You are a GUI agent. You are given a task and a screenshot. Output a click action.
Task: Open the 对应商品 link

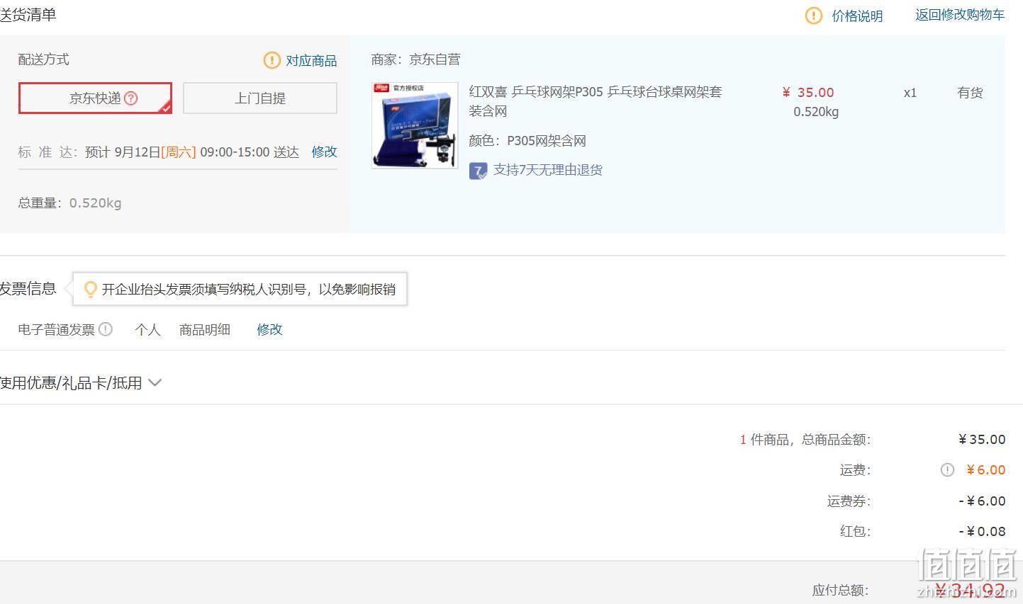click(x=311, y=61)
